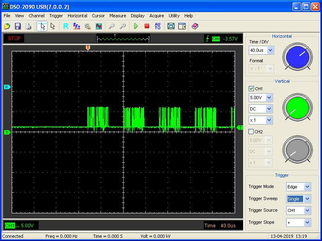
Task: Click the green run acquisition button
Action: coord(136,26)
